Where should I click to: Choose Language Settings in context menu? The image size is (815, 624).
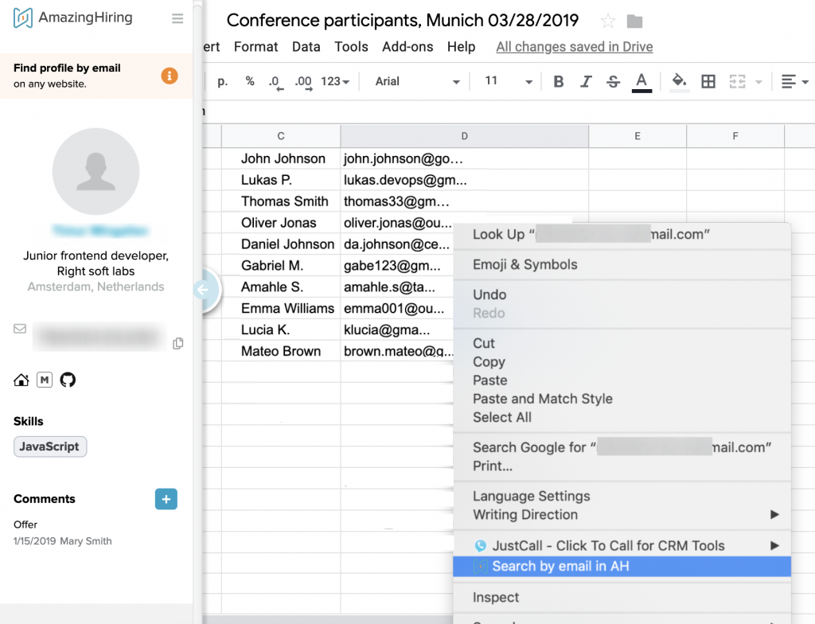pos(622,496)
